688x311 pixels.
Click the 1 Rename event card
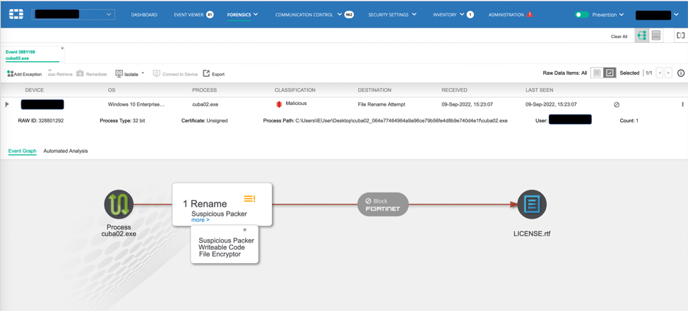(222, 205)
